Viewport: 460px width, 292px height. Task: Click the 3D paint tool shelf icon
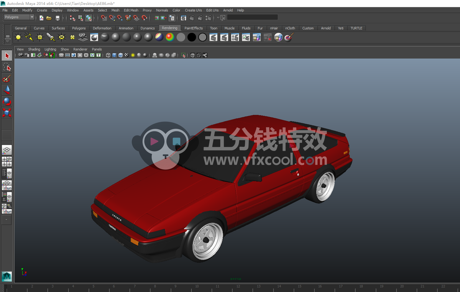(289, 37)
